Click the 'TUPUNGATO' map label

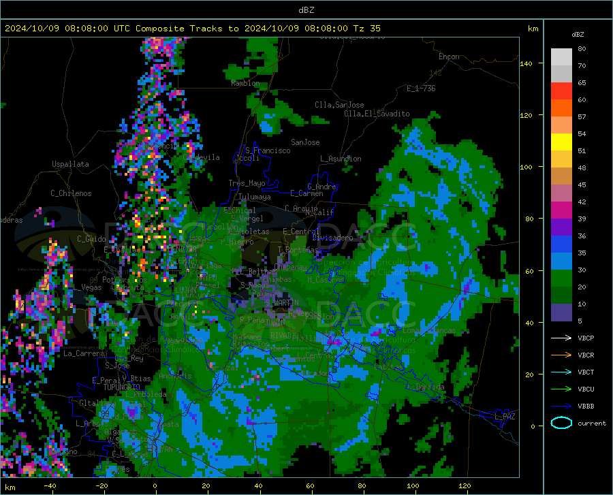point(122,387)
